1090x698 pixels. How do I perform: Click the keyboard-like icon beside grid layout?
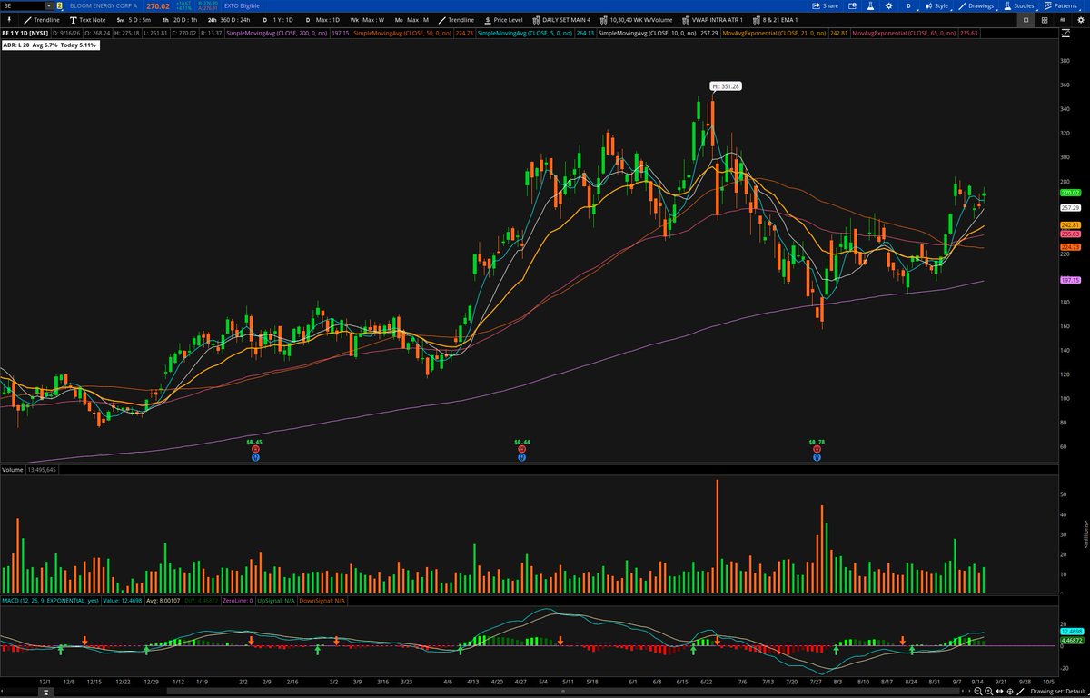(x=1063, y=19)
